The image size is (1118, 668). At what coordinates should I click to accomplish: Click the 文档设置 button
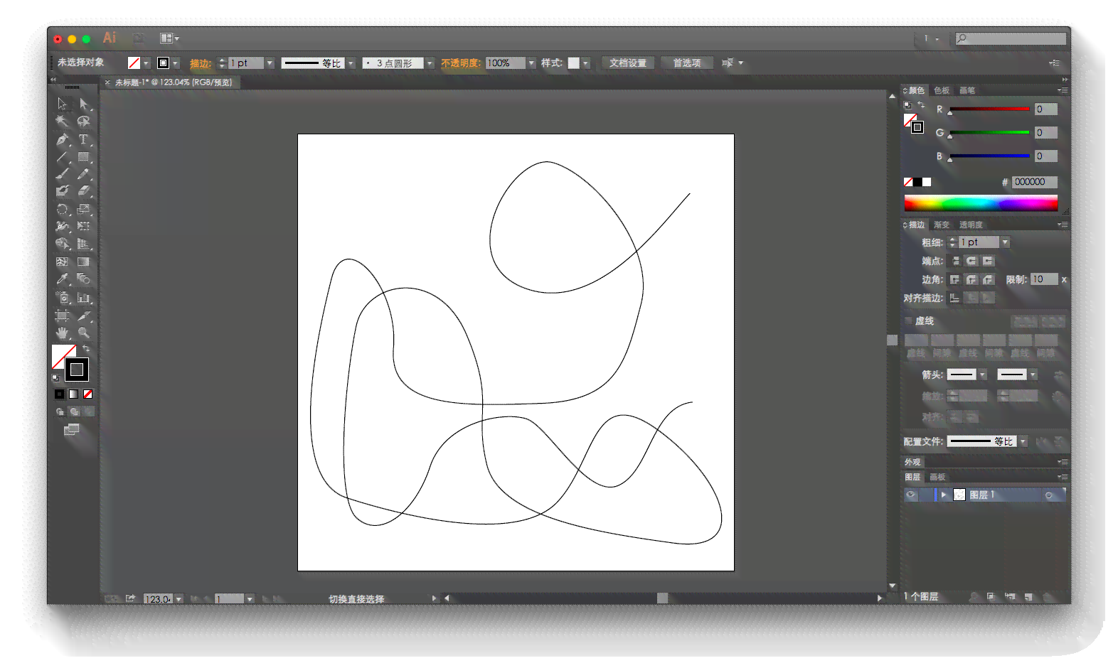628,63
